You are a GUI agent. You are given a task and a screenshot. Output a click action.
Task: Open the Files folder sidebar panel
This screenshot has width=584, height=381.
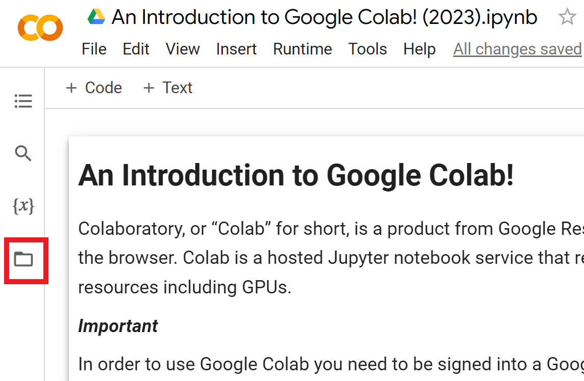pos(23,259)
